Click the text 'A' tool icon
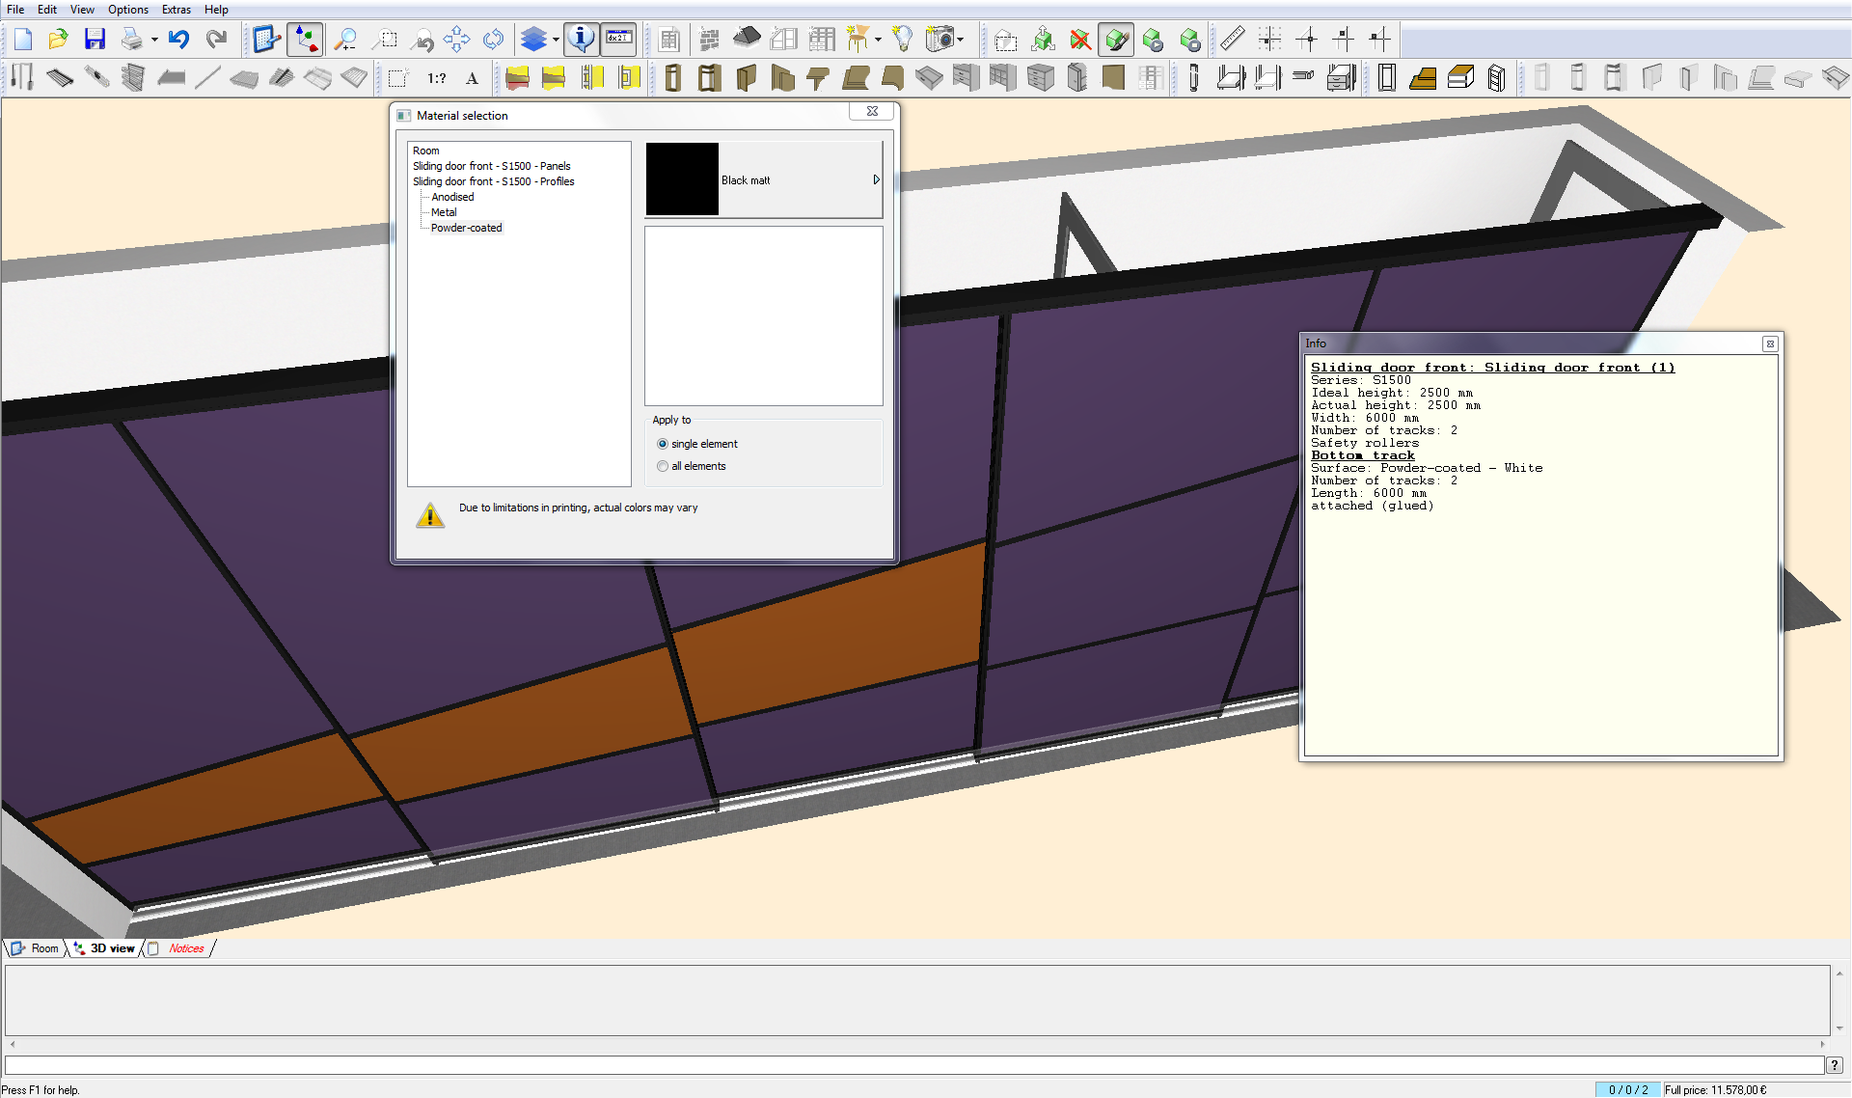This screenshot has width=1852, height=1098. (472, 78)
